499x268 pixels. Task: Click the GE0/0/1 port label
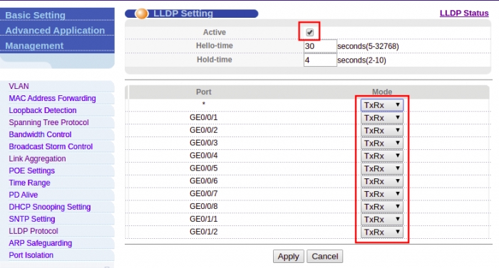coord(204,117)
